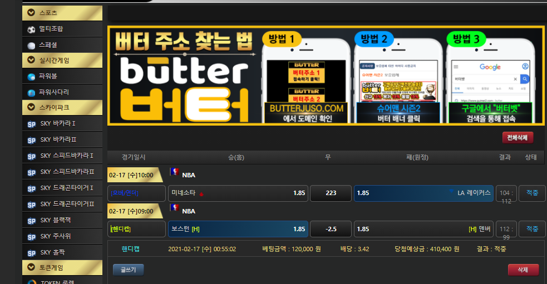The image size is (547, 284).
Task: Click the NBA logo on the 10:00 game
Action: tap(175, 173)
